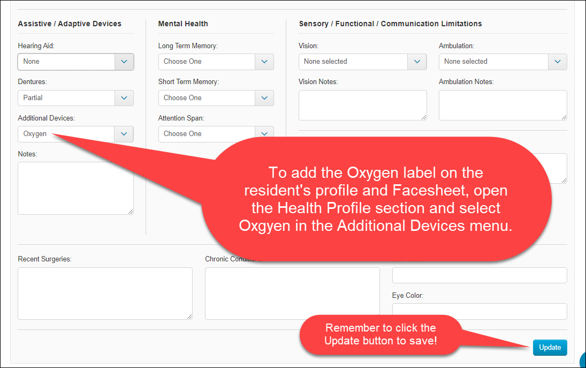Image resolution: width=586 pixels, height=368 pixels.
Task: Click the Ambulation Notes text area
Action: tap(503, 105)
